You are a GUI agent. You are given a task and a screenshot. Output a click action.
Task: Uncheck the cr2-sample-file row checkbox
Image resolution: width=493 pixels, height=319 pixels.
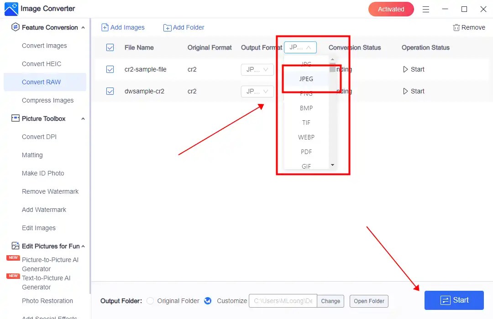[x=110, y=69]
